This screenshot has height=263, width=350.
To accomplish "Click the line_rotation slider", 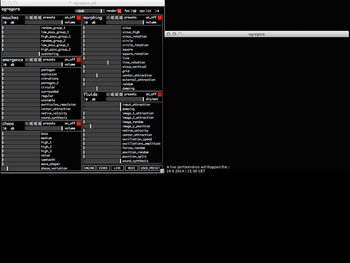I will 102,63.
